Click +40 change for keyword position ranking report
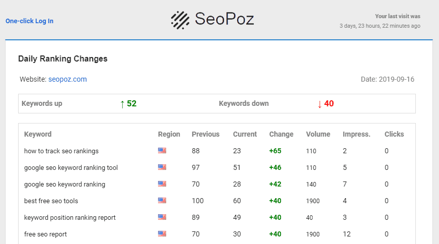The height and width of the screenshot is (244, 439). click(x=275, y=217)
